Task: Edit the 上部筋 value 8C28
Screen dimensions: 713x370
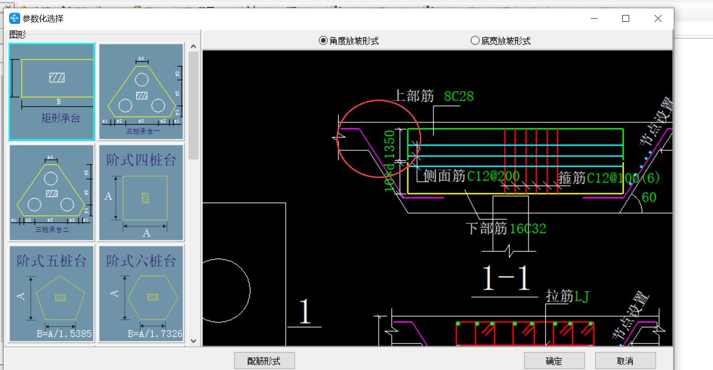Action: click(459, 96)
